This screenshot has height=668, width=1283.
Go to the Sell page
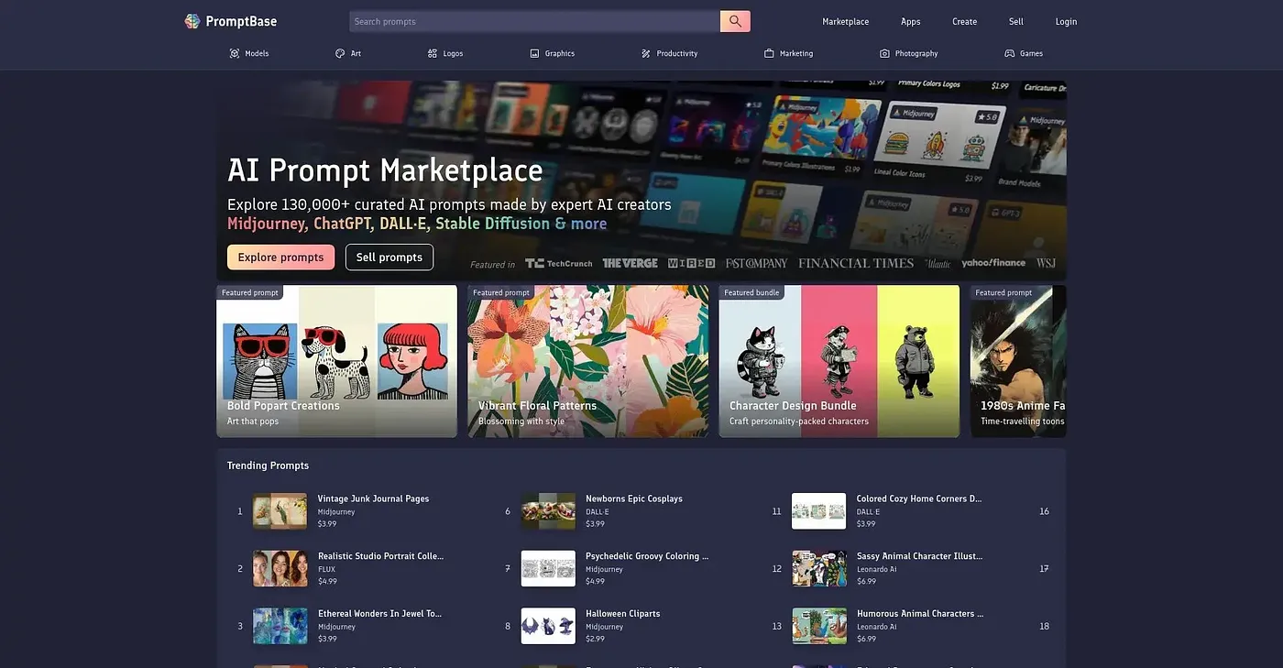(1016, 21)
